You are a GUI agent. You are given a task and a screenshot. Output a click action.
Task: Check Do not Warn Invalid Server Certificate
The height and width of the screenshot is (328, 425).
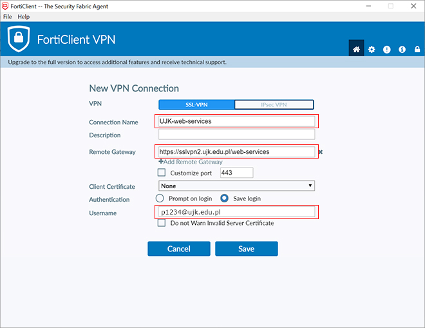pyautogui.click(x=162, y=223)
